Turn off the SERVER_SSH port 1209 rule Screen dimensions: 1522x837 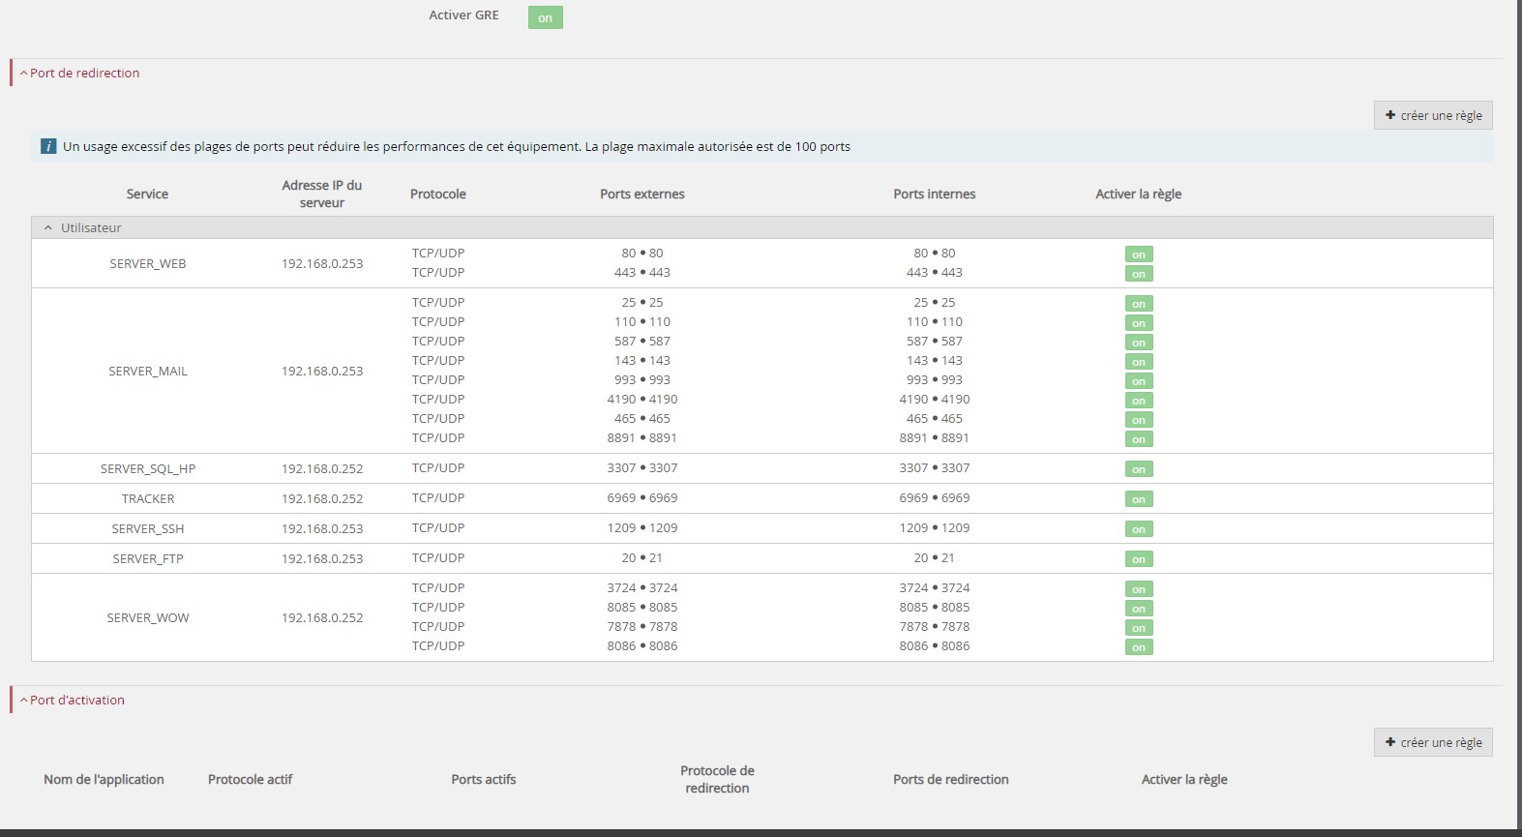[x=1139, y=529]
